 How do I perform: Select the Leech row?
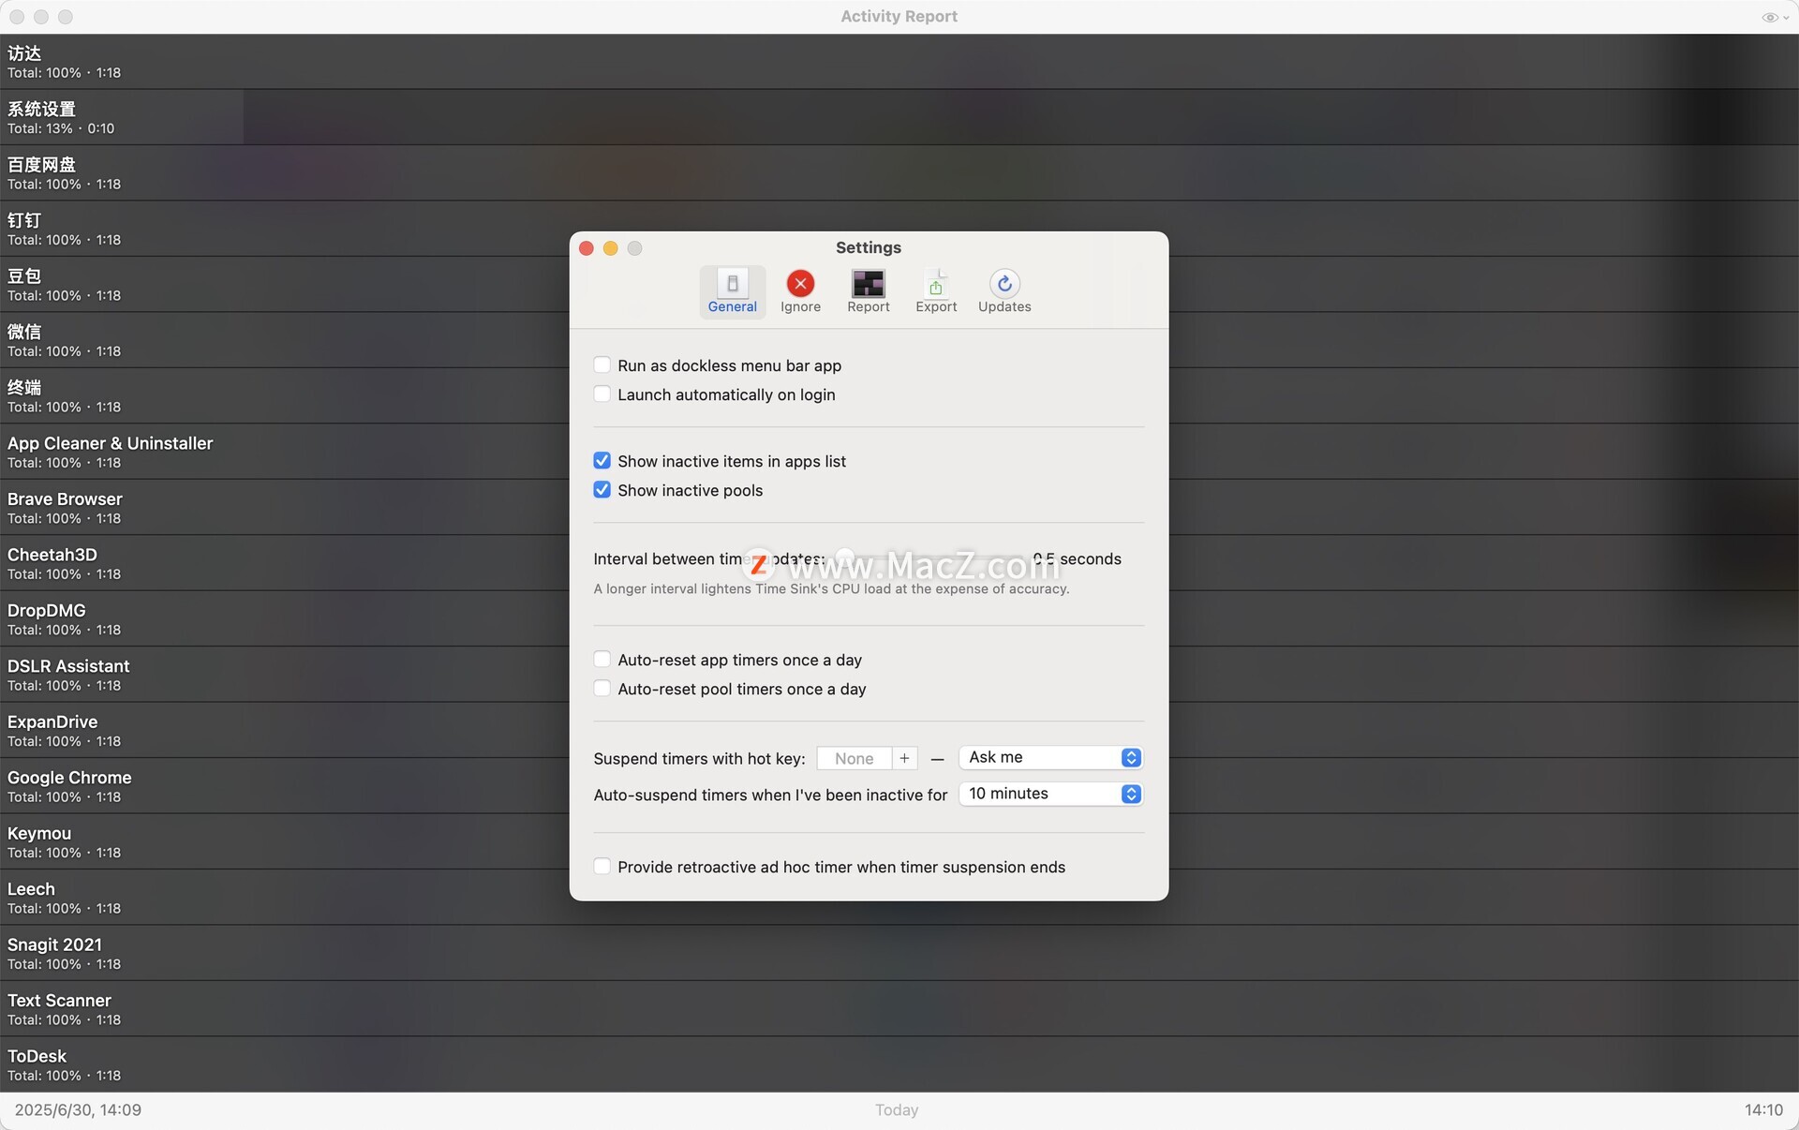point(899,898)
